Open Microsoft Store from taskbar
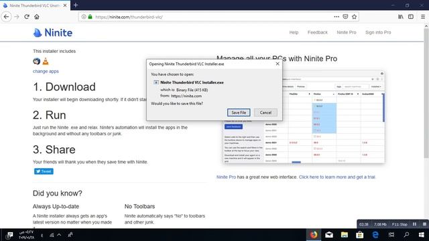 pos(359,234)
